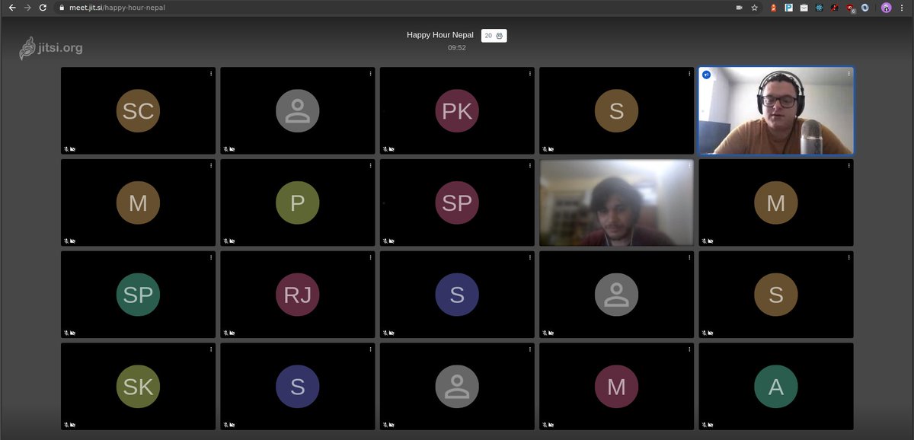The width and height of the screenshot is (914, 440).
Task: Open the browser profile avatar menu
Action: click(887, 8)
